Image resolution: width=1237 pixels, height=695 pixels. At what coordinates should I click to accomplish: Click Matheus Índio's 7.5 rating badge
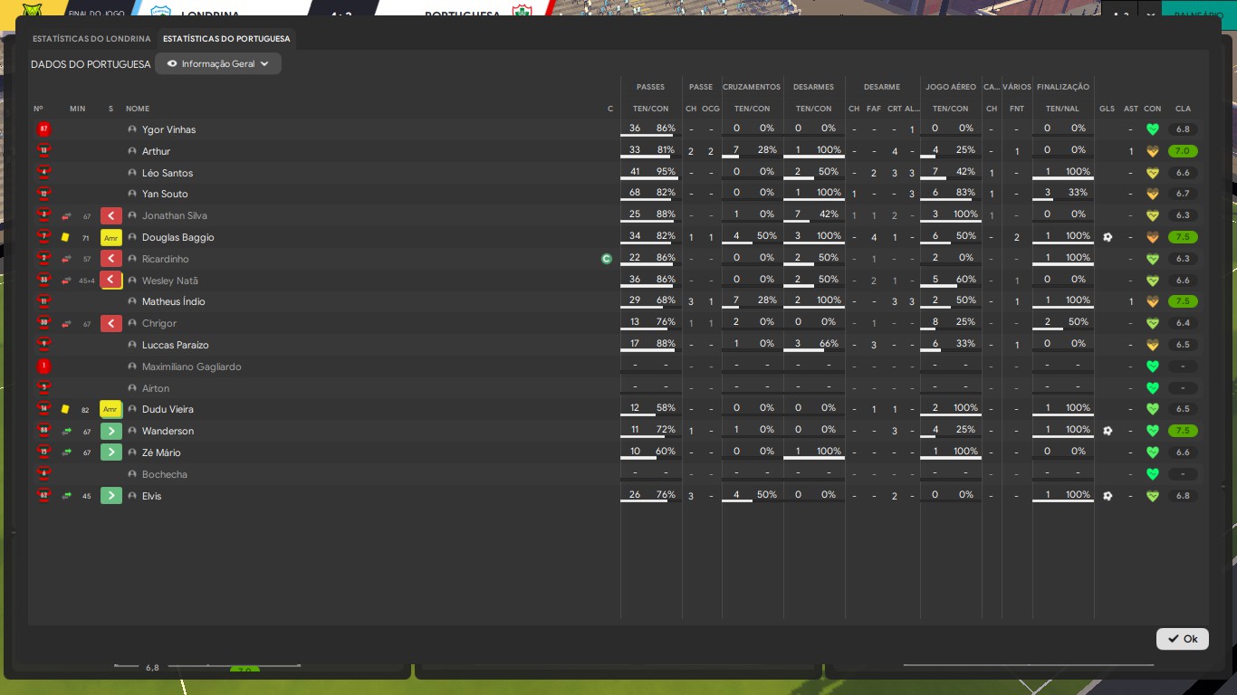pos(1183,301)
